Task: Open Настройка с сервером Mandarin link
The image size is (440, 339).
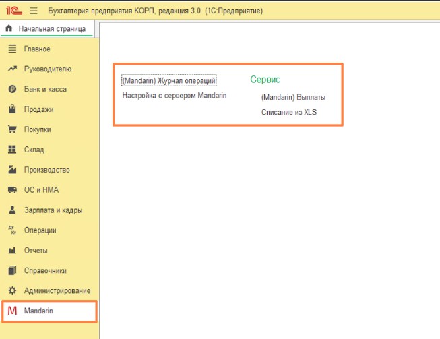Action: coord(175,96)
